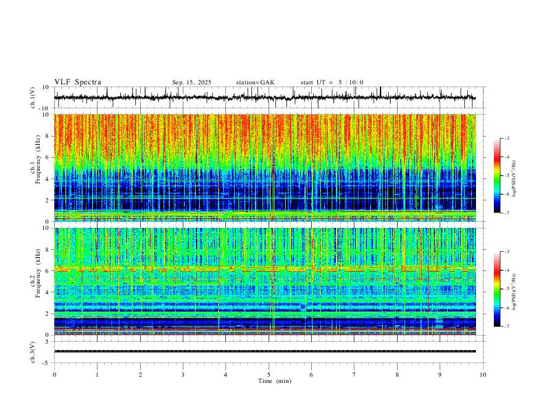Click time axis tick label '5'
The width and height of the screenshot is (544, 420).
pyautogui.click(x=269, y=375)
